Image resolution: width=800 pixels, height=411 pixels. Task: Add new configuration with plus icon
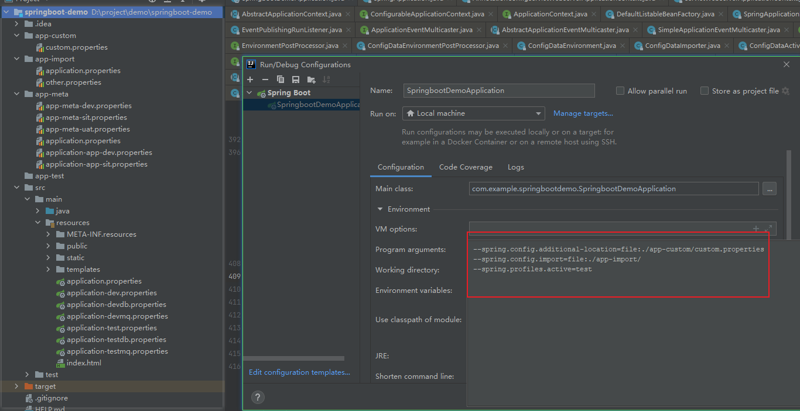click(250, 80)
